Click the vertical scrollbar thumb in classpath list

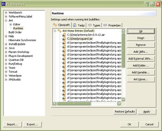(123, 51)
